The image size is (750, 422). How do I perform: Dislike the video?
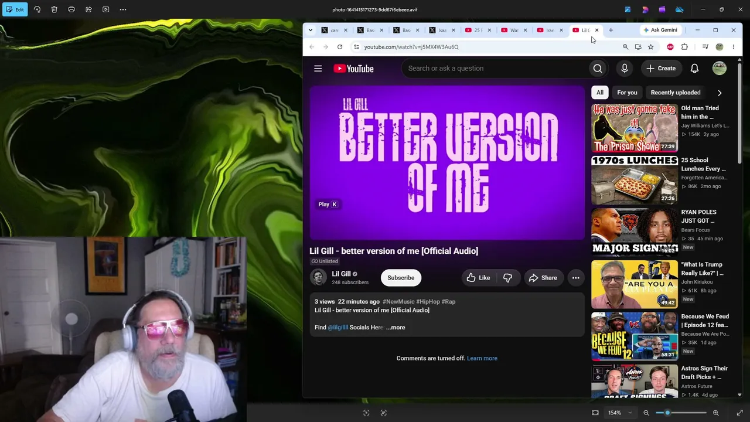tap(507, 278)
